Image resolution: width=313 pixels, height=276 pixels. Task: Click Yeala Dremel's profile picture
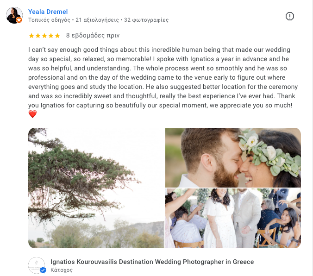pos(13,15)
